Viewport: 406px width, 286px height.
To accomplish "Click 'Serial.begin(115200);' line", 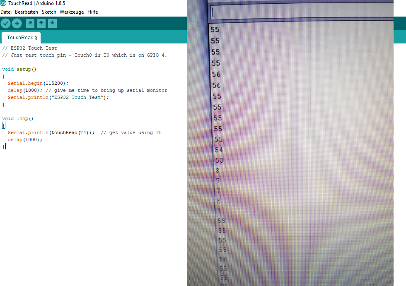I will tap(38, 83).
